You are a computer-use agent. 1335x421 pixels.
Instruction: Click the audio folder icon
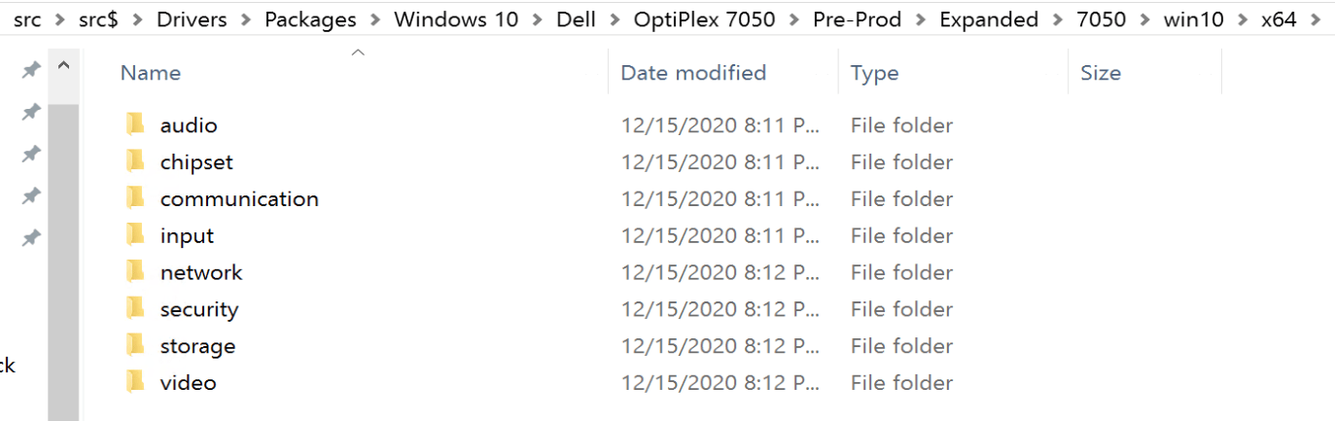click(x=135, y=124)
